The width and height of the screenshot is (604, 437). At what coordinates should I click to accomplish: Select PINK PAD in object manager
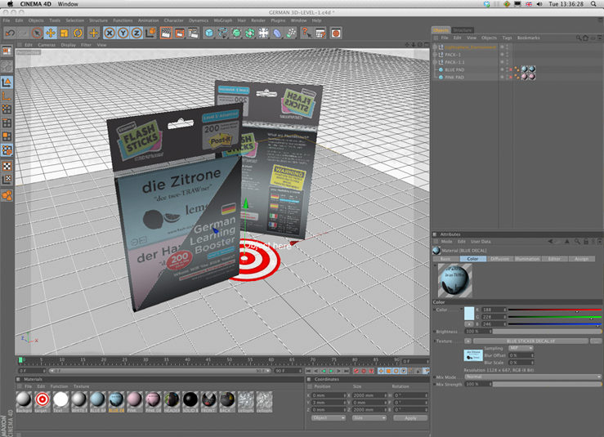(x=454, y=78)
